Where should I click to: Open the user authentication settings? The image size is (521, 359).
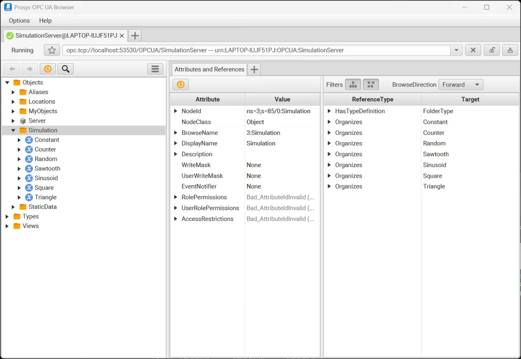510,50
